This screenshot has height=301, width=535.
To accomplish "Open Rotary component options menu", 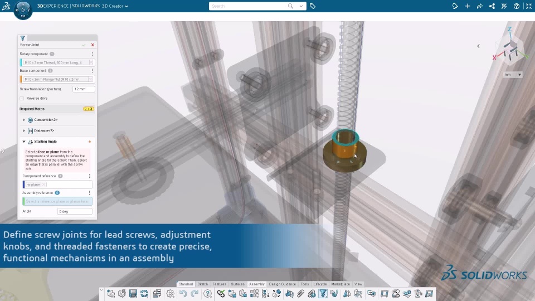I will (92, 54).
